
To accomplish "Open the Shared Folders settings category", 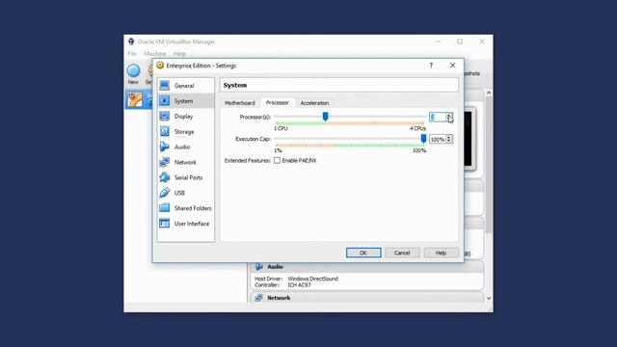I will pos(186,208).
